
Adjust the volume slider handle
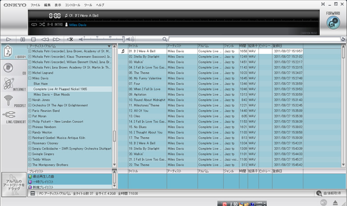tap(124, 40)
